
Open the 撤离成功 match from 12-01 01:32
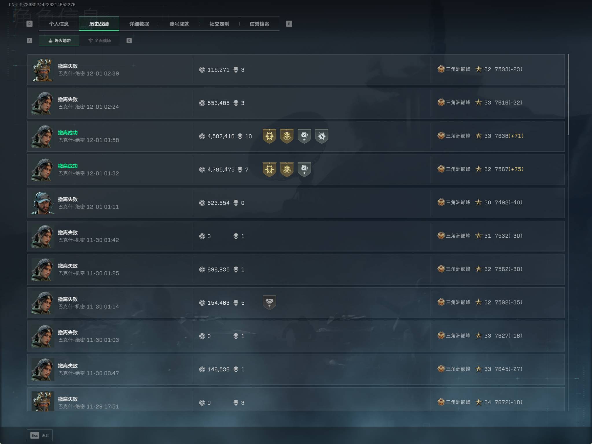[x=296, y=169]
